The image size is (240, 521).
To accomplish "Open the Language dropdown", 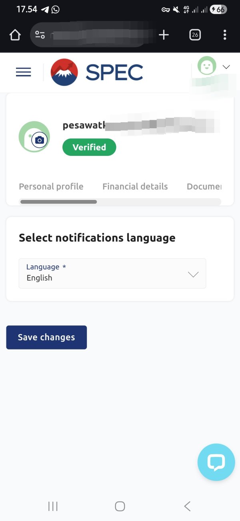I will tap(112, 273).
